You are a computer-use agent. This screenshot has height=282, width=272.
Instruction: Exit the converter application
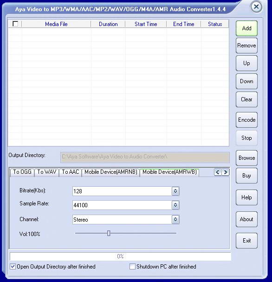(246, 241)
